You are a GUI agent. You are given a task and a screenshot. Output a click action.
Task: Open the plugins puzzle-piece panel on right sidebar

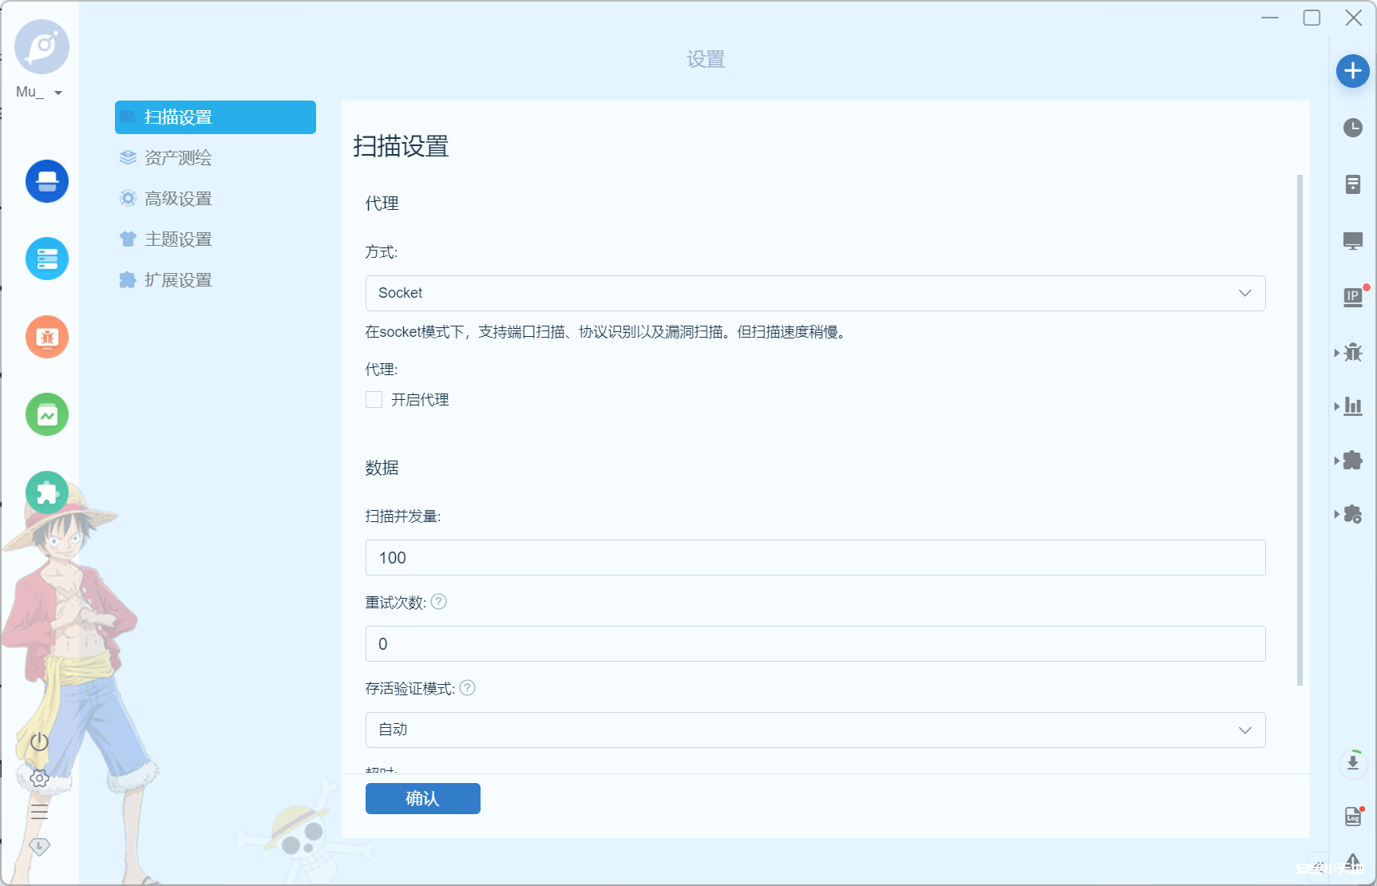click(1352, 460)
